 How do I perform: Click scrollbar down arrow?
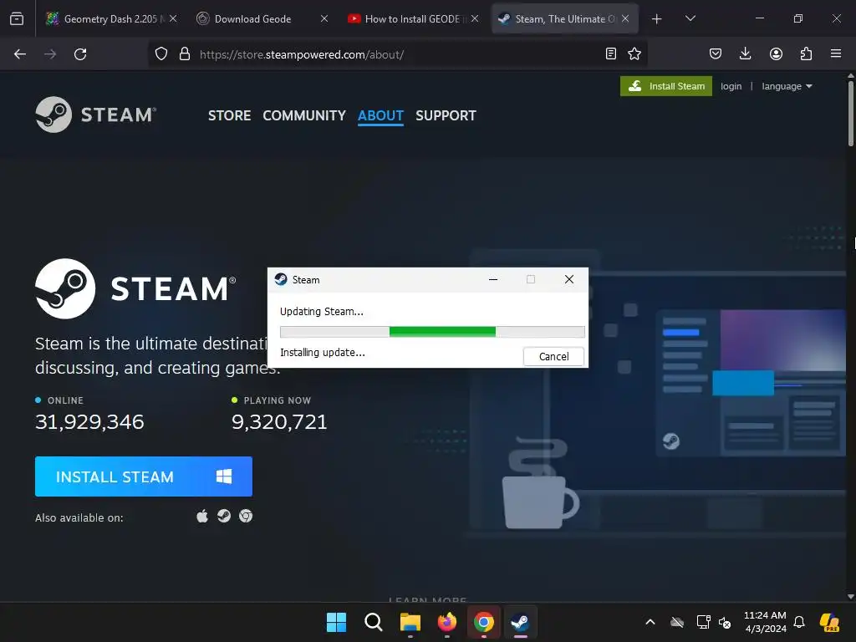(x=850, y=597)
